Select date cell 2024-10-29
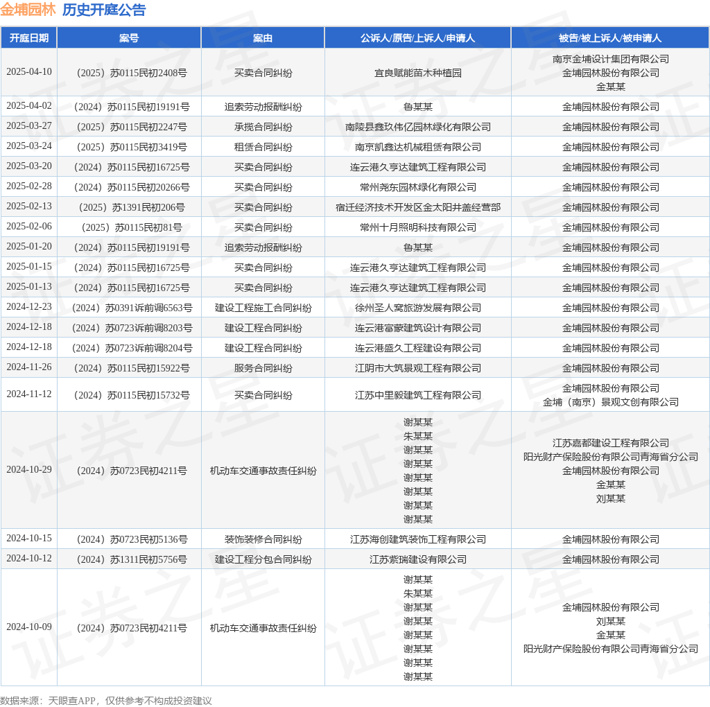Screen dimensions: 710x707 click(x=29, y=469)
